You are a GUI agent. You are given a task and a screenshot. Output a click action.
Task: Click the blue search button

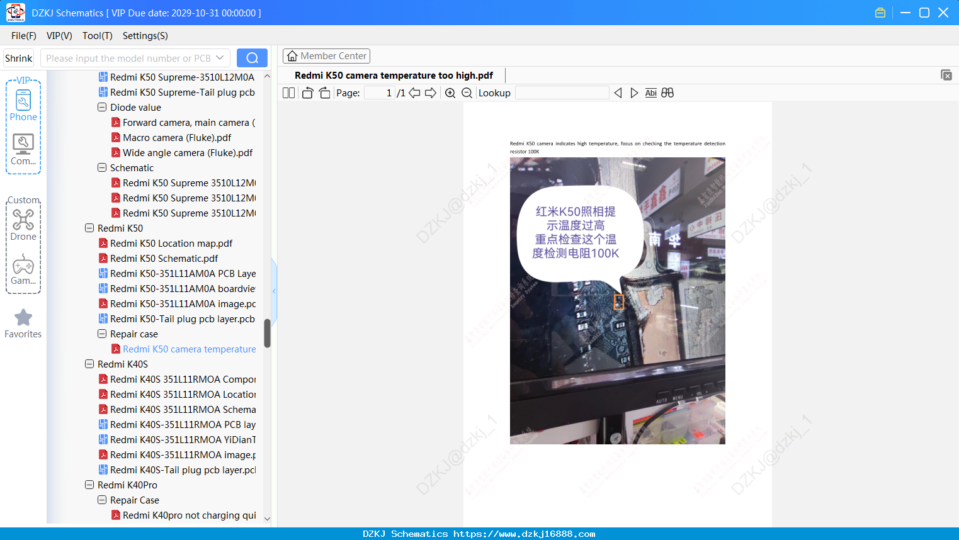click(252, 58)
